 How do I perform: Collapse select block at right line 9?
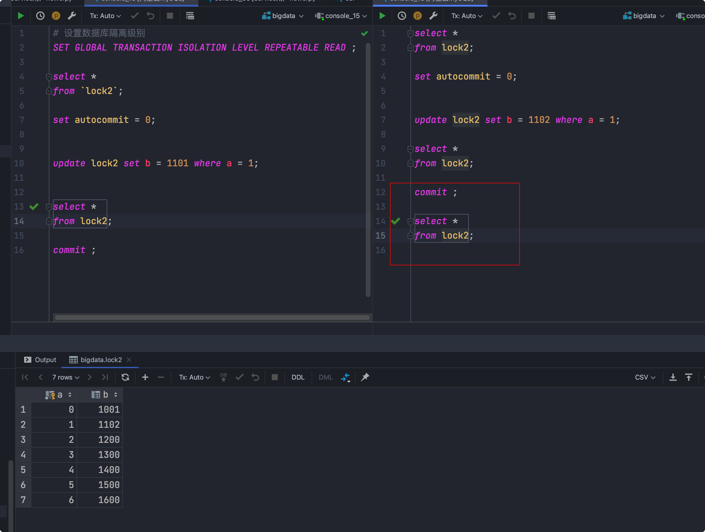tap(411, 149)
